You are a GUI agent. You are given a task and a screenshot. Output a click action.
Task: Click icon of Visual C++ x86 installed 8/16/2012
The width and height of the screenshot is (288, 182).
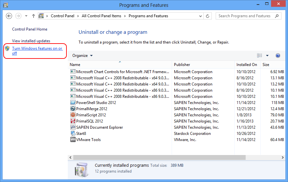click(x=73, y=90)
